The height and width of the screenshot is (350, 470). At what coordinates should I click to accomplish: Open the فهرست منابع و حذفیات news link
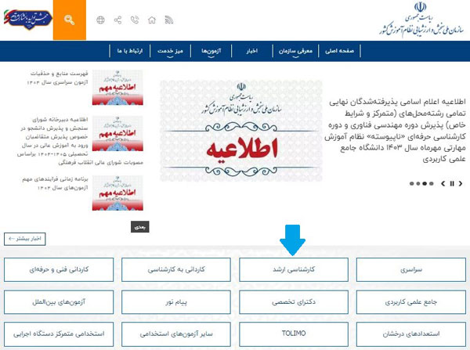(x=57, y=78)
